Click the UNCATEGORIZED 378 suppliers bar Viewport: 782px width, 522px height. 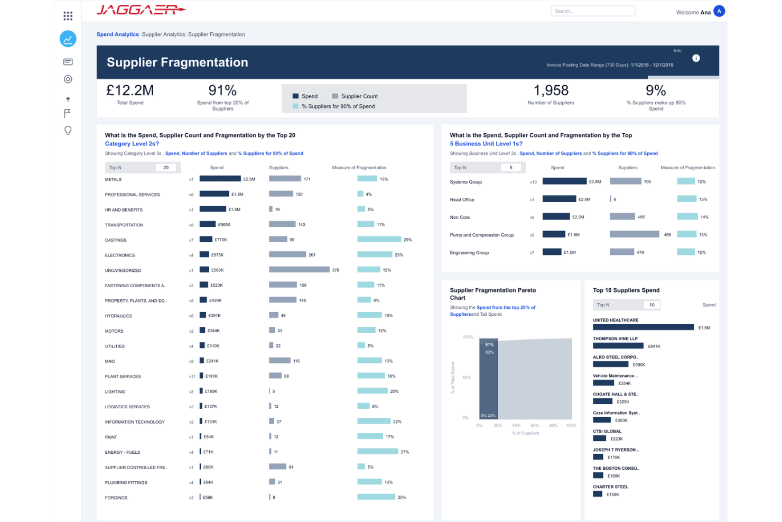pos(299,270)
